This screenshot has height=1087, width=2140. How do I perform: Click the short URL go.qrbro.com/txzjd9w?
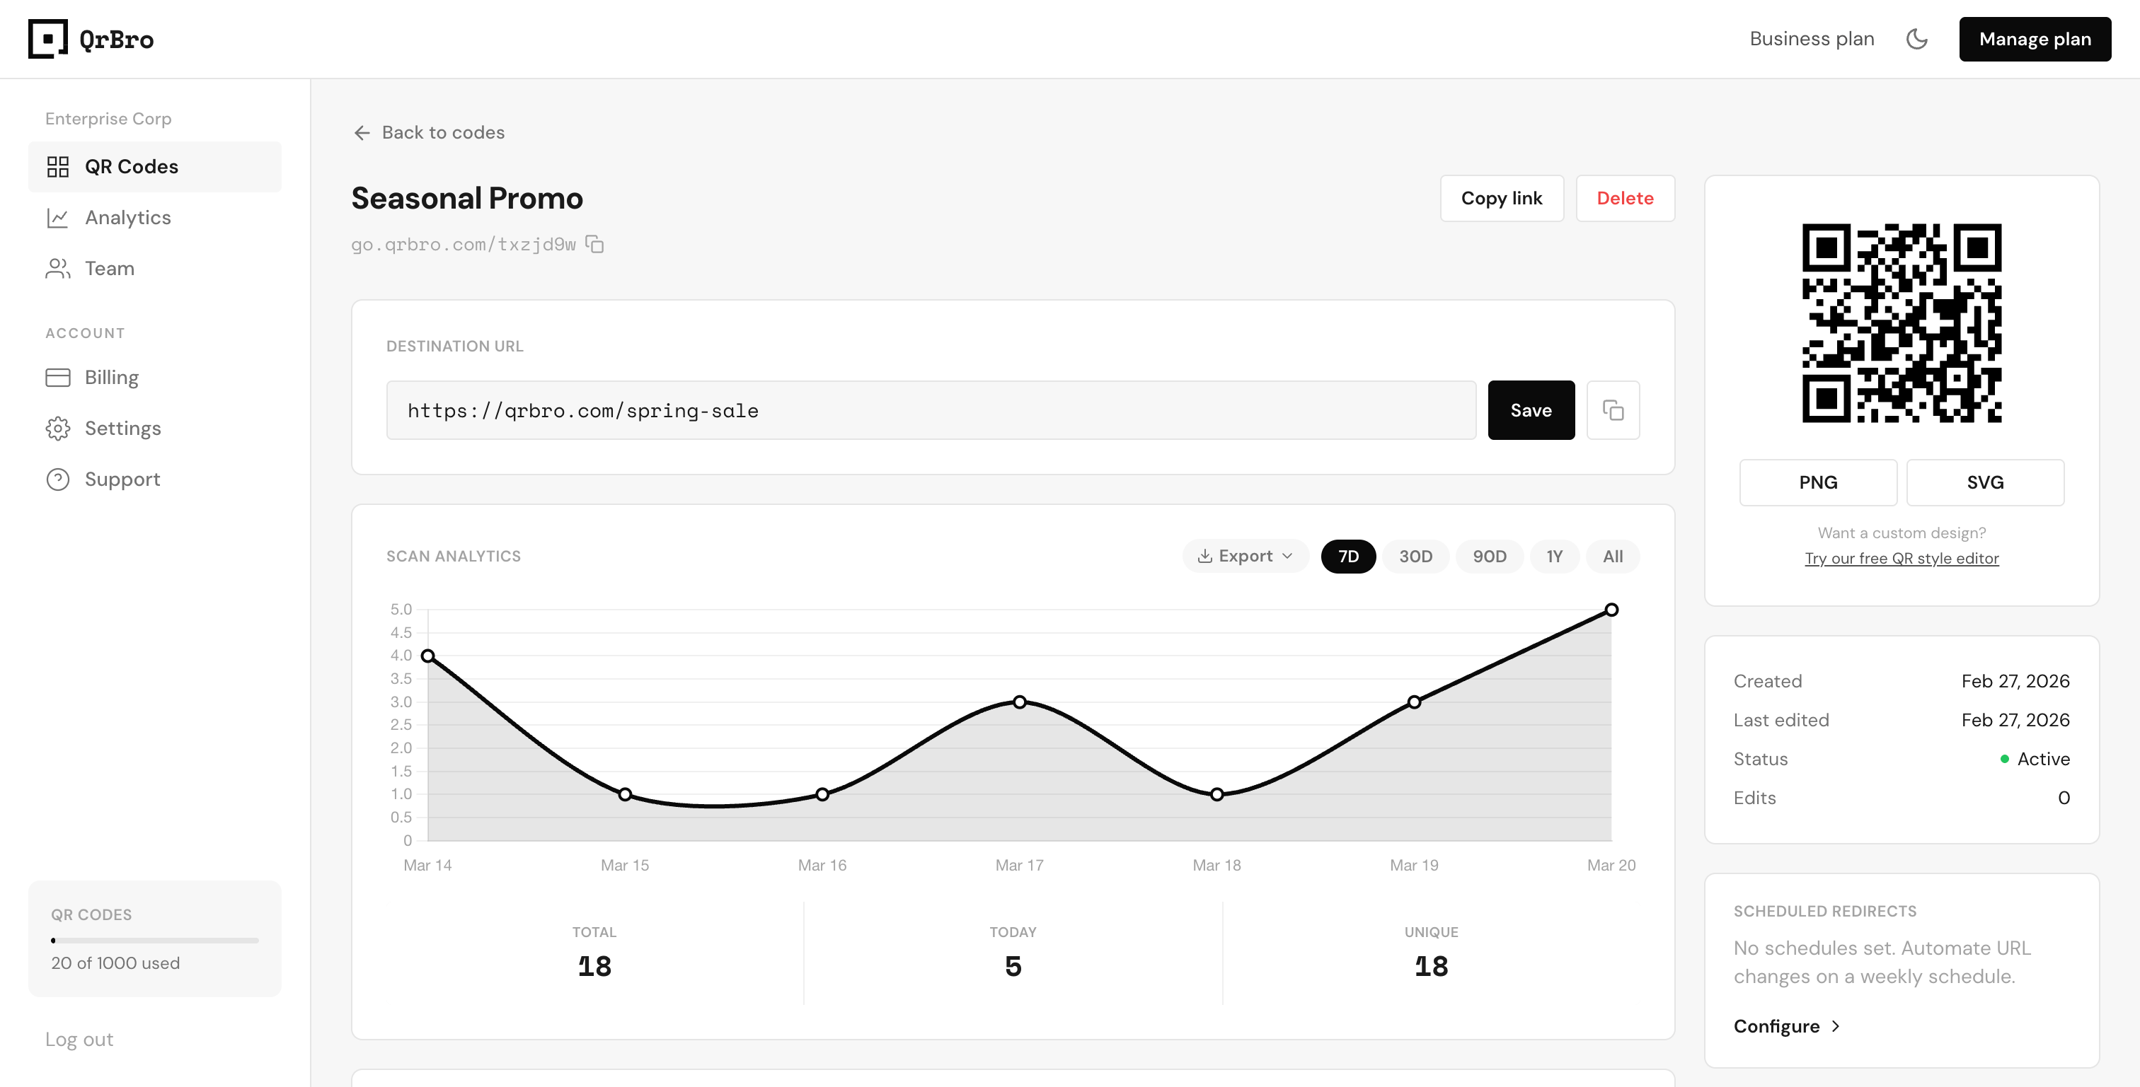point(463,244)
